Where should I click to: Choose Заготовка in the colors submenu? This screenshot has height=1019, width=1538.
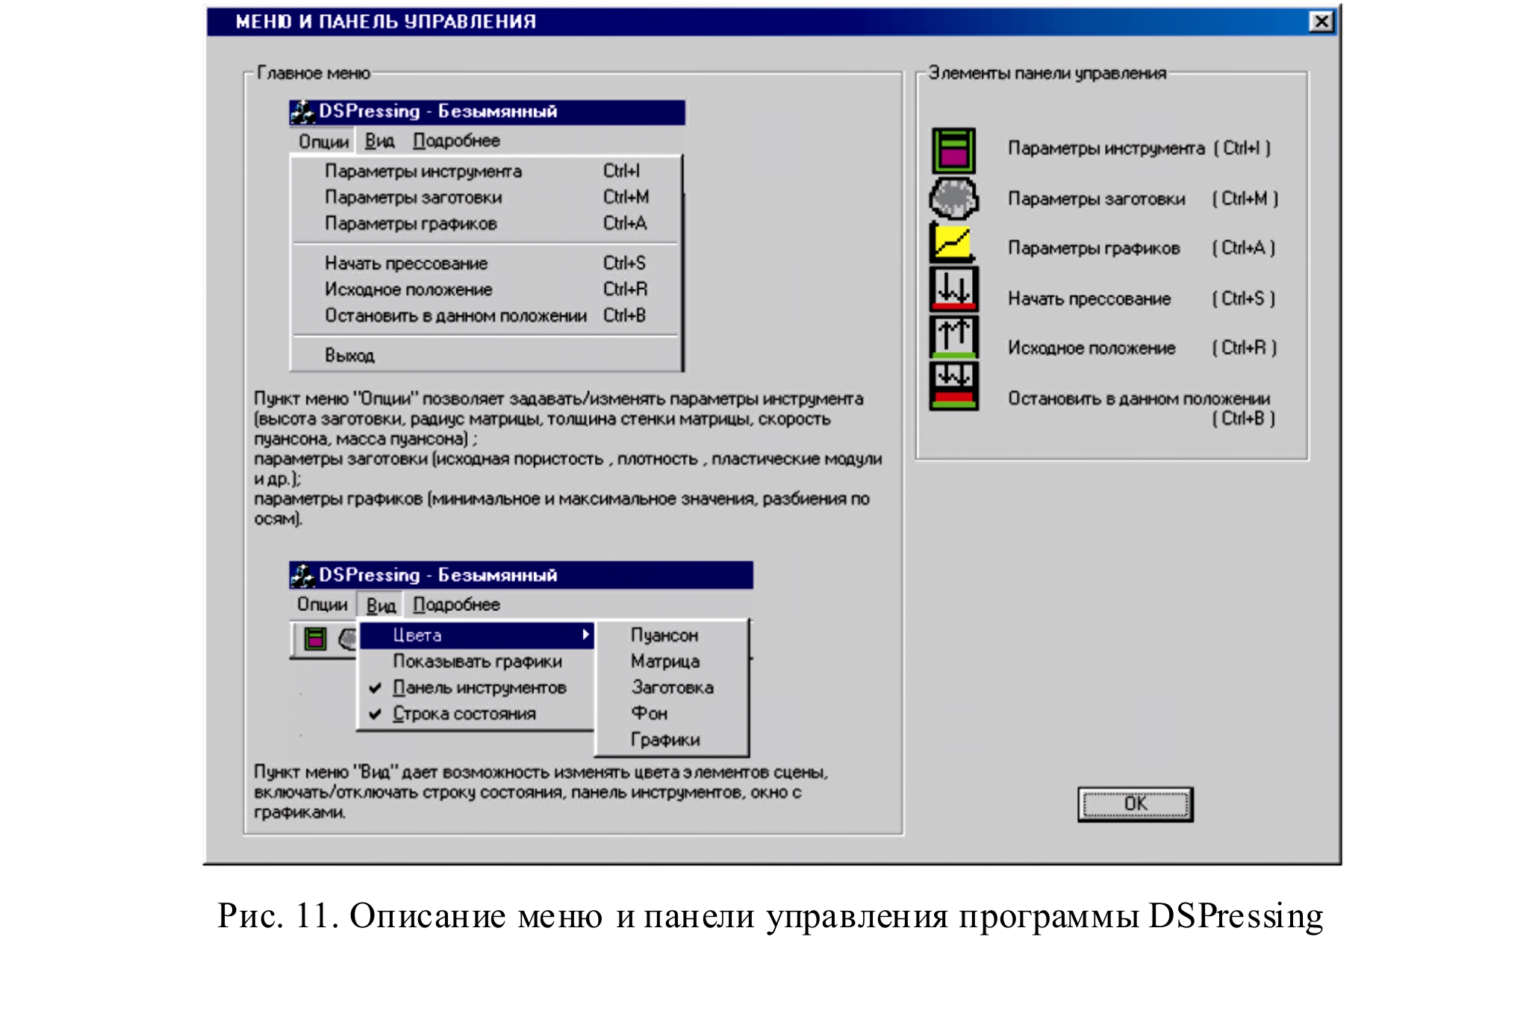672,687
